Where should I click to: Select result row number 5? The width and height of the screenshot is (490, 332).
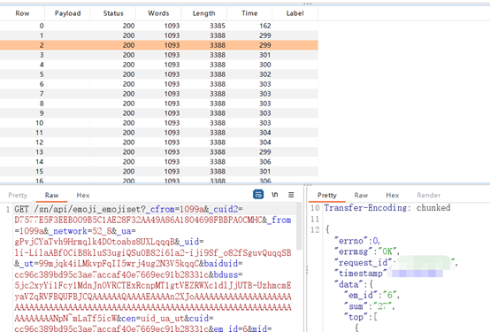[159, 74]
